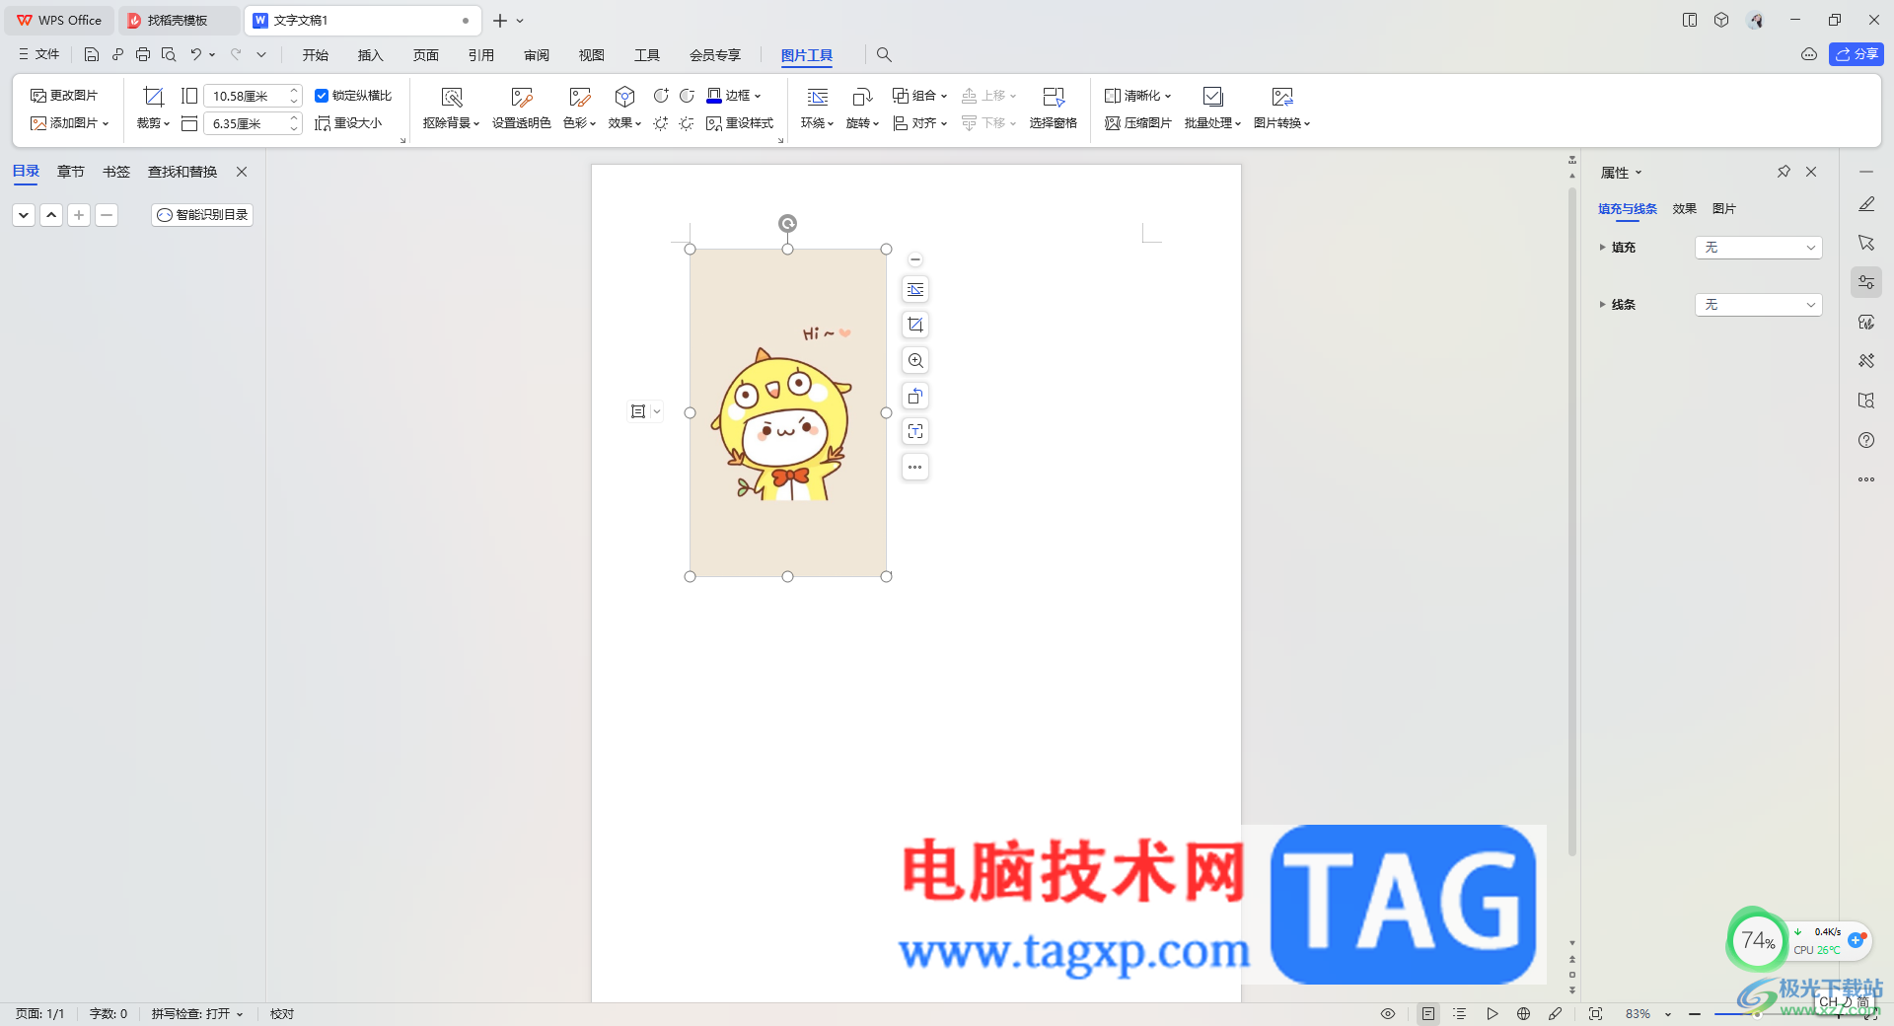Open the picture Effects (效果) tool
The image size is (1894, 1026).
click(x=624, y=109)
